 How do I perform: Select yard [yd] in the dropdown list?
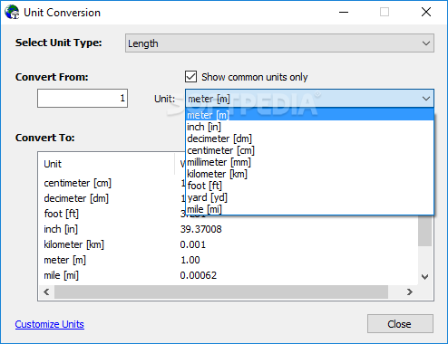(x=309, y=197)
